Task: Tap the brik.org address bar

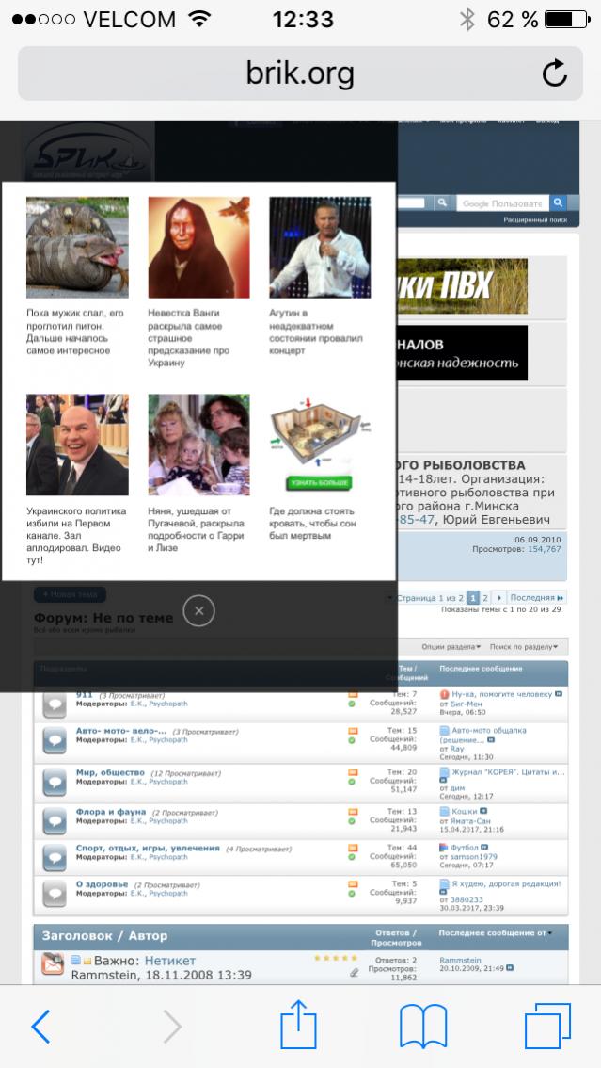Action: [x=300, y=73]
